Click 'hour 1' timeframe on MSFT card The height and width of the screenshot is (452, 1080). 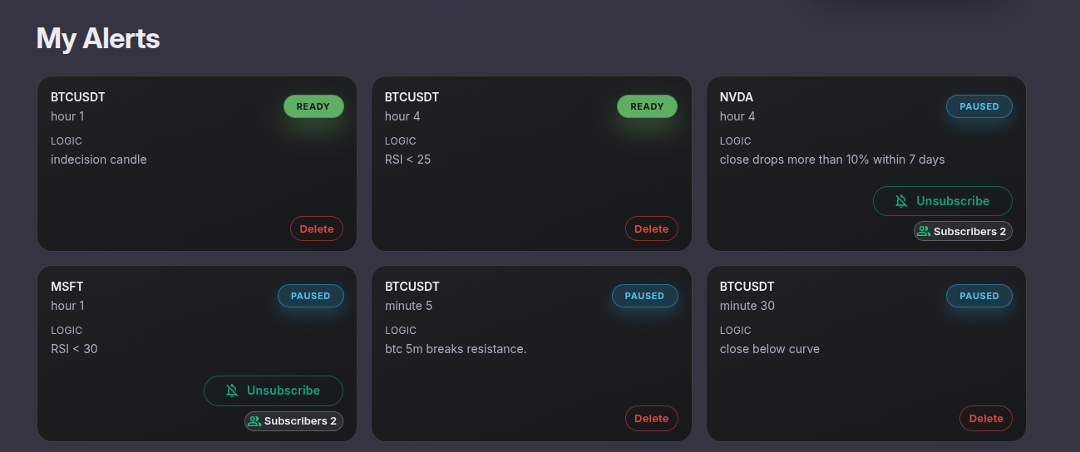pos(67,306)
